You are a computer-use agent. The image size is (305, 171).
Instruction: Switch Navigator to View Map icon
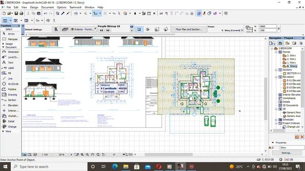[287, 43]
